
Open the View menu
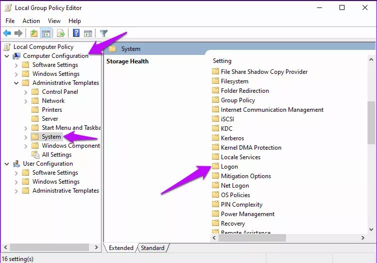(54, 21)
